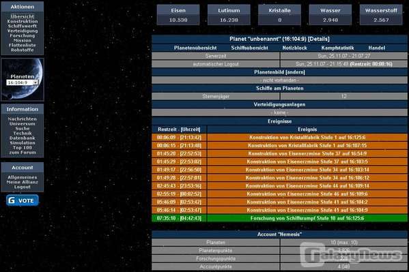Click remaining time 00:06:09 [21:13:42]
The image size is (409, 272).
click(179, 137)
